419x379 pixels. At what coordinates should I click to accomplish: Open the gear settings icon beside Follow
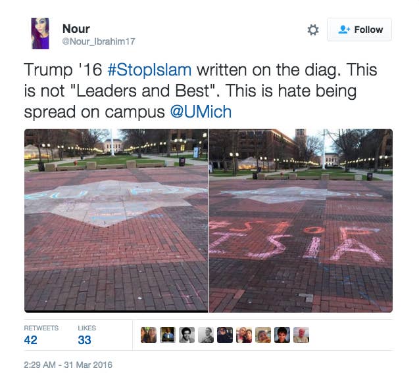click(313, 30)
